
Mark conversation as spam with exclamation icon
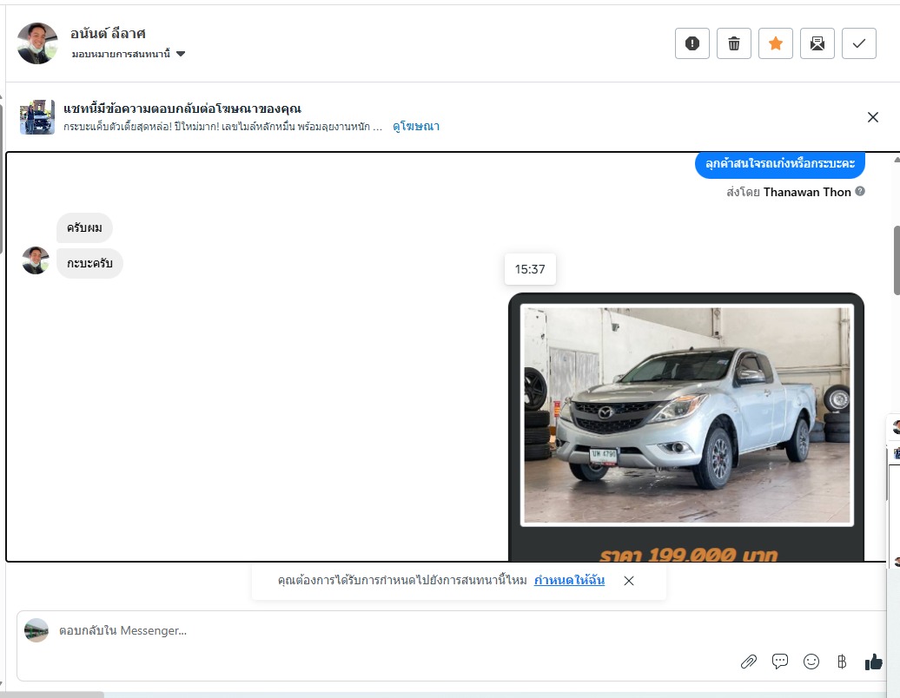692,43
